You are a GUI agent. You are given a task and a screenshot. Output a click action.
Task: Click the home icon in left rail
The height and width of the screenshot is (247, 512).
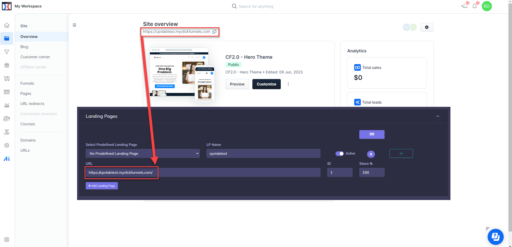click(7, 25)
